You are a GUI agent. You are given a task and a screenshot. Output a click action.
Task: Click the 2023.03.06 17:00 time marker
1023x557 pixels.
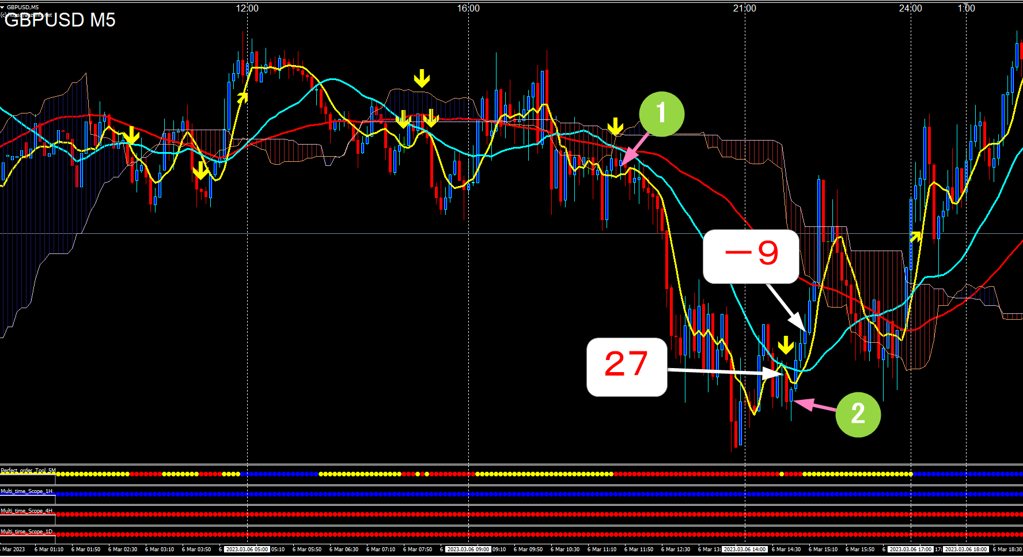coord(910,550)
